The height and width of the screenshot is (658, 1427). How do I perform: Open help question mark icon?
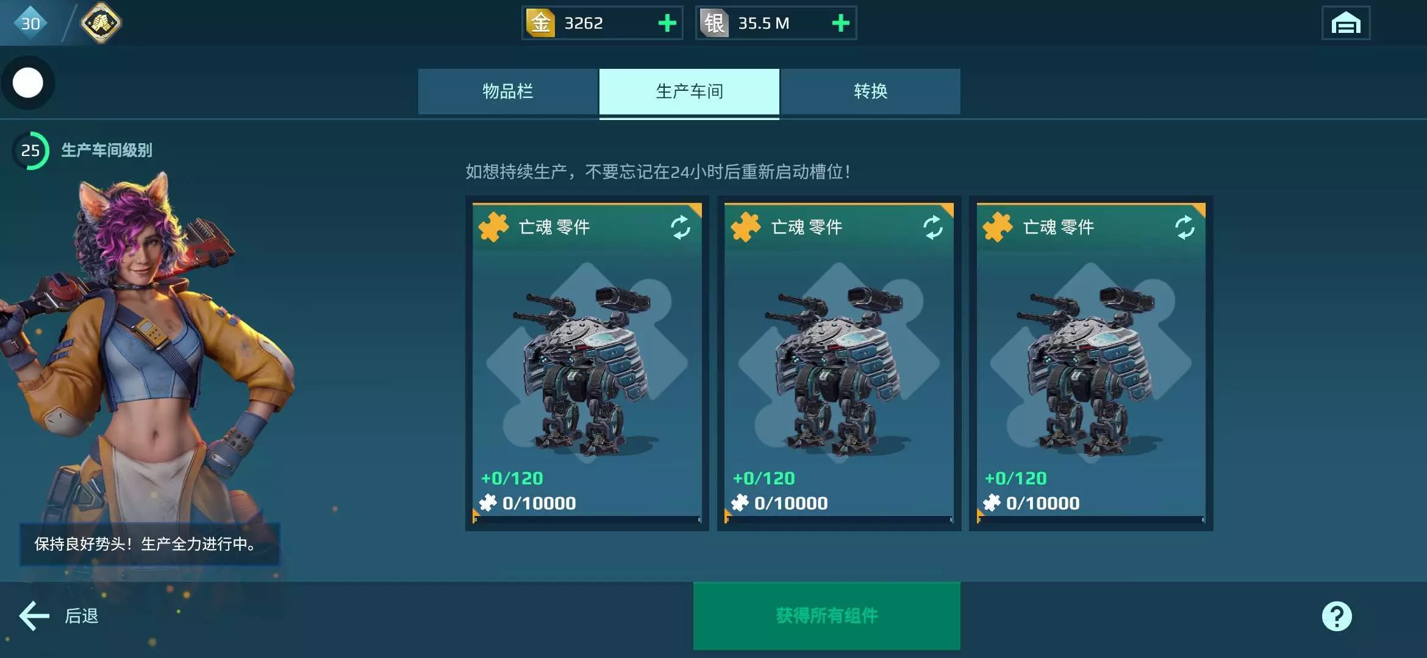tap(1337, 616)
